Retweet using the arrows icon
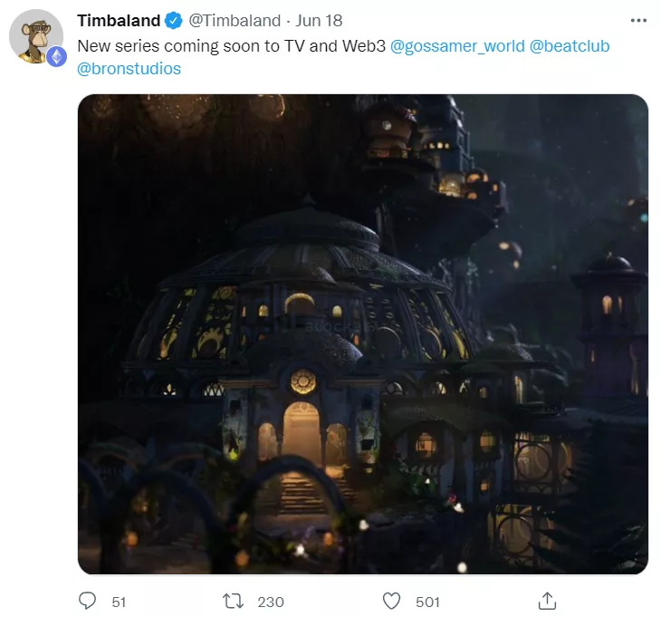Screen dimensions: 661x617 233,601
